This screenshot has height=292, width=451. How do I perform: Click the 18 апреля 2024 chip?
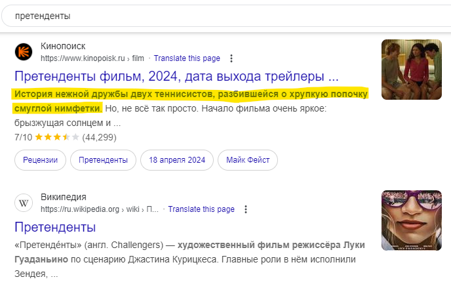point(177,160)
